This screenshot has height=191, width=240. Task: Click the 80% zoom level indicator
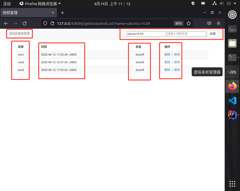tap(178, 24)
